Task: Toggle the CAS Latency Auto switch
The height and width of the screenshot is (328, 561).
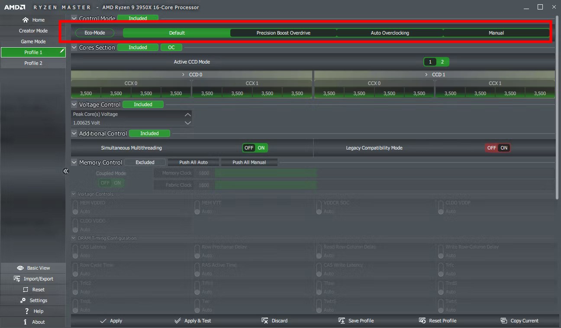Action: click(x=75, y=251)
